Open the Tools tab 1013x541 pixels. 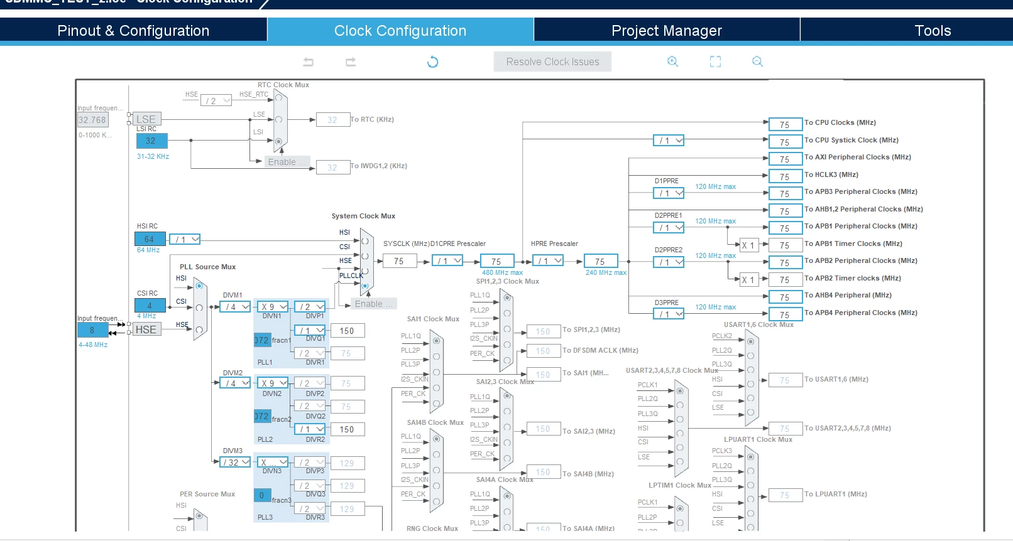[933, 31]
